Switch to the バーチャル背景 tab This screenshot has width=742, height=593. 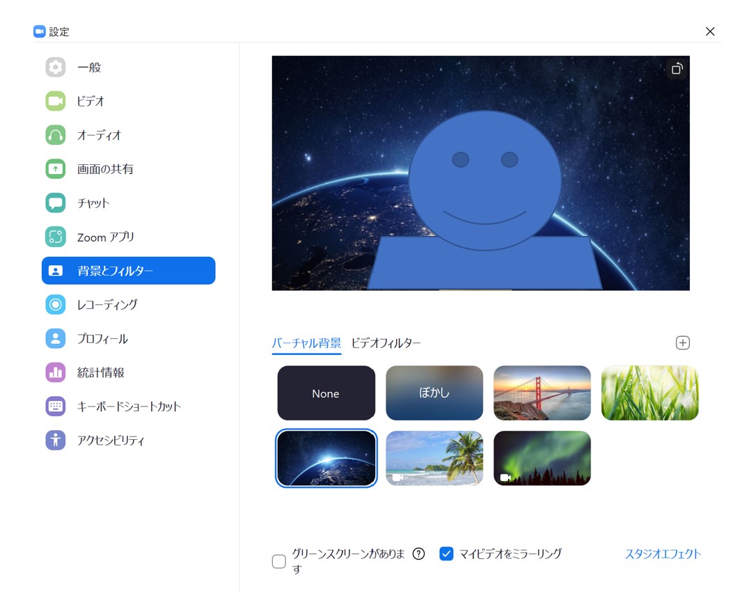click(x=306, y=343)
